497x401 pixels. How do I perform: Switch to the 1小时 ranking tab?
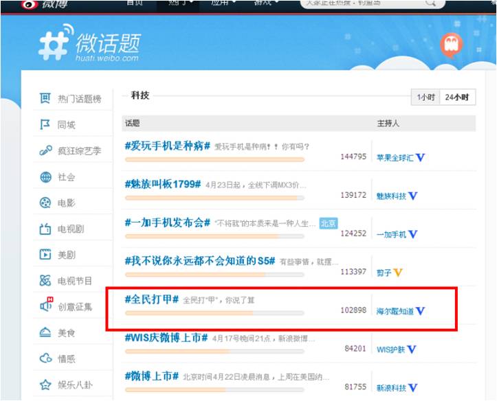point(426,98)
